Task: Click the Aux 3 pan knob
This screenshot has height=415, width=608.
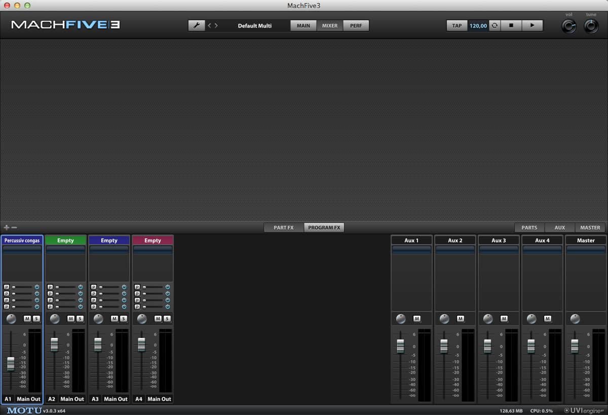Action: tap(488, 319)
